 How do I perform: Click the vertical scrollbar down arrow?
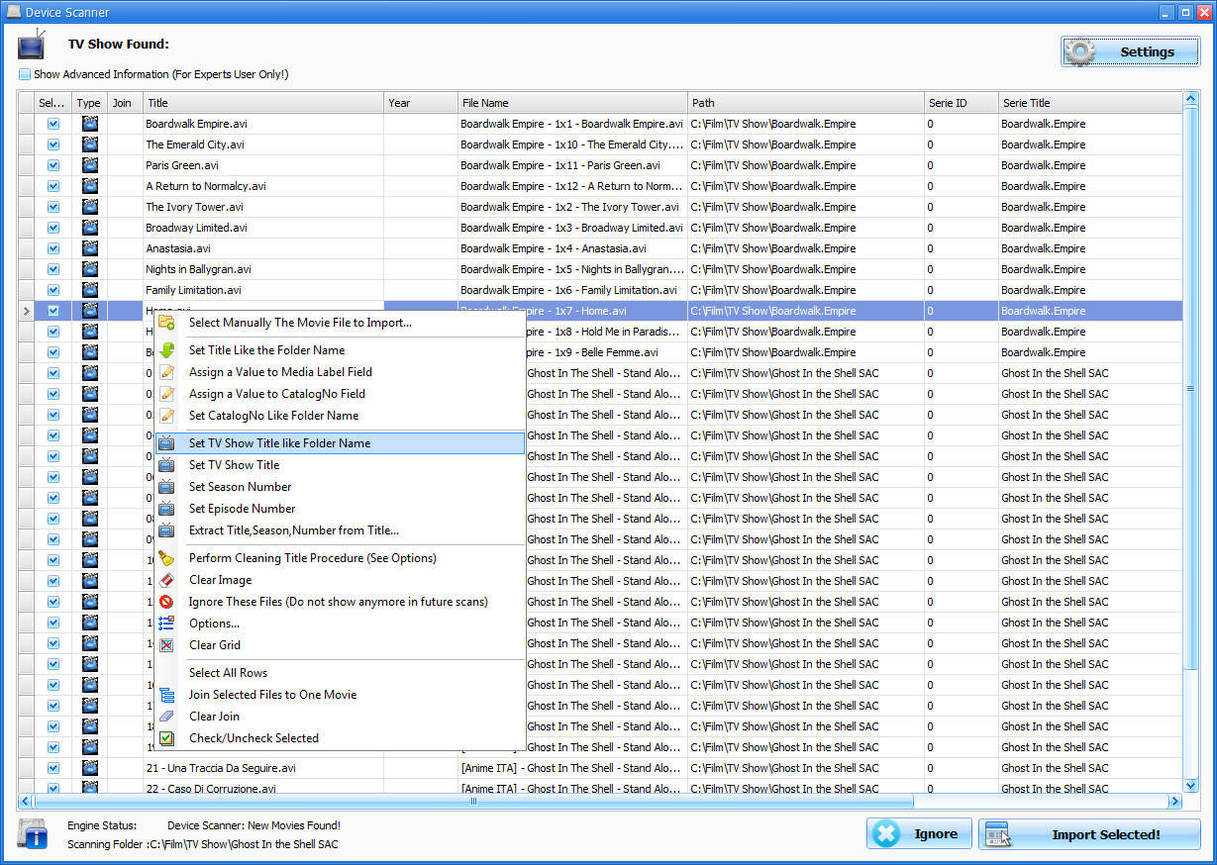[1190, 784]
